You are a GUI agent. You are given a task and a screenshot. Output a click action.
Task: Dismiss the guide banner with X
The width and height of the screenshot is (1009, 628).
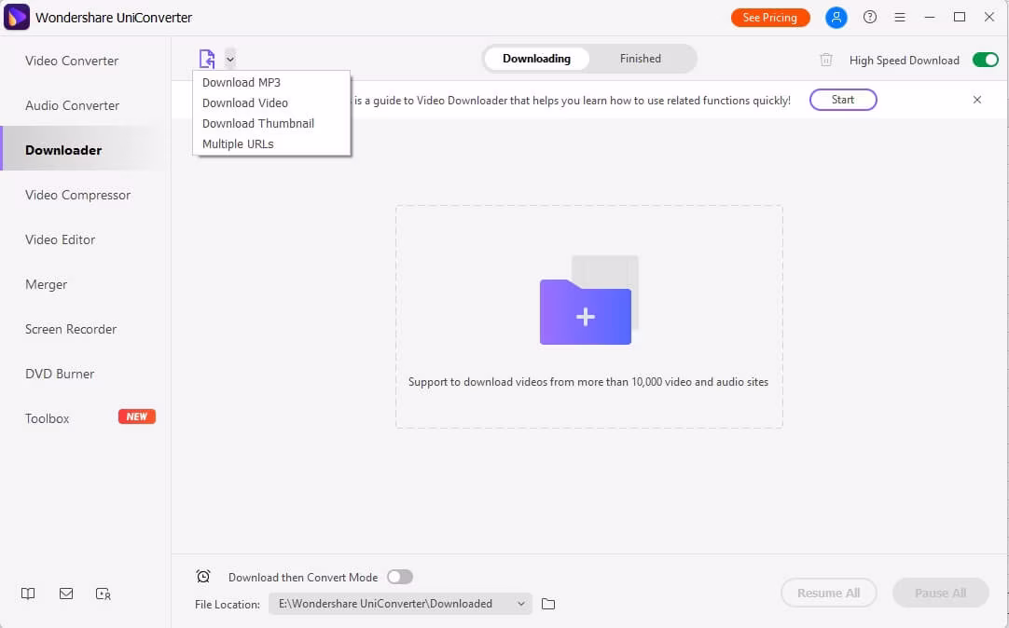pyautogui.click(x=976, y=100)
